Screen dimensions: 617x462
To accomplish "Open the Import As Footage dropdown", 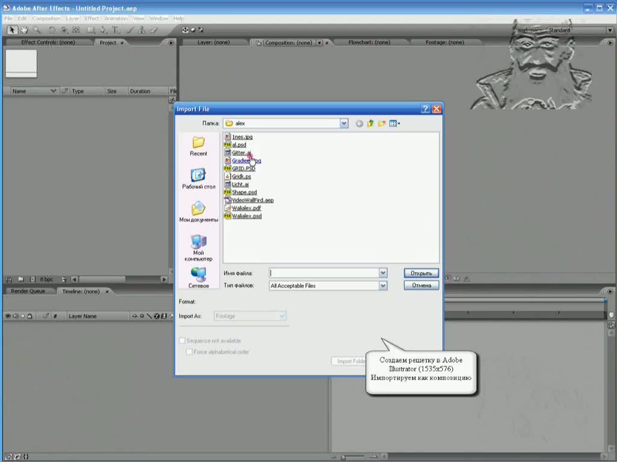I will pos(250,316).
